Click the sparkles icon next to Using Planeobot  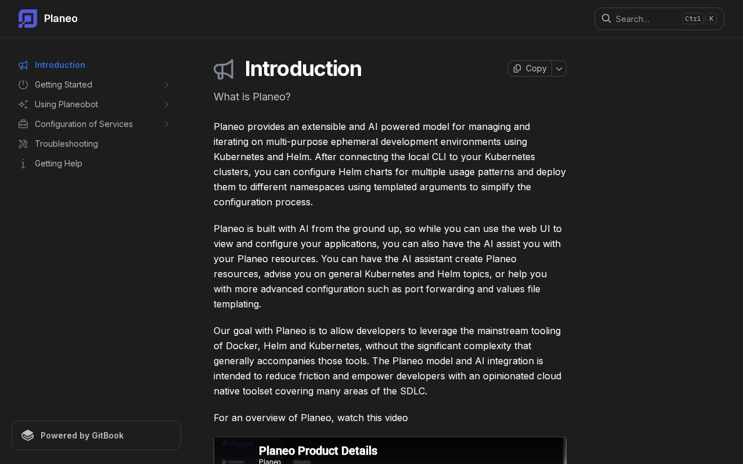(23, 104)
